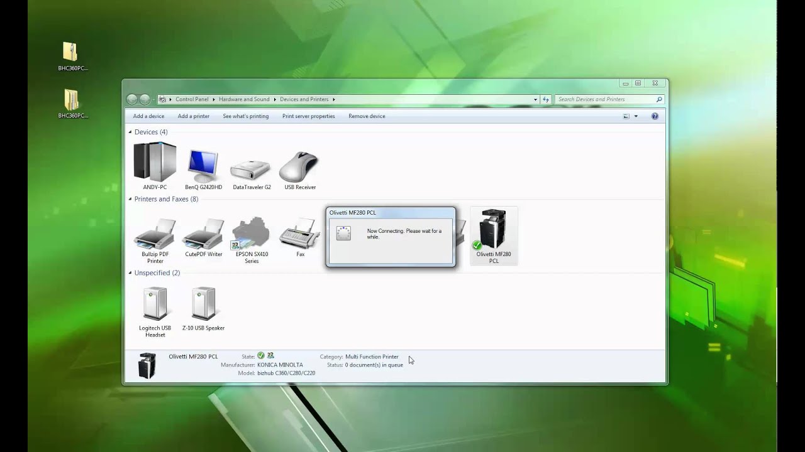Screen dimensions: 805x452
Task: Click the shared users State icon in details pane
Action: [x=270, y=356]
